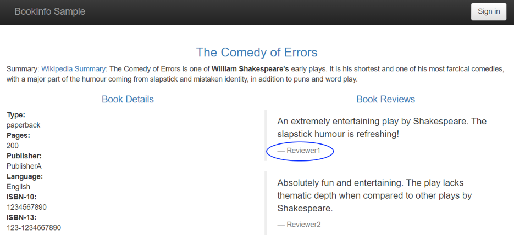Click the Reviewer1 attribution text
Image resolution: width=514 pixels, height=236 pixels.
coord(299,151)
